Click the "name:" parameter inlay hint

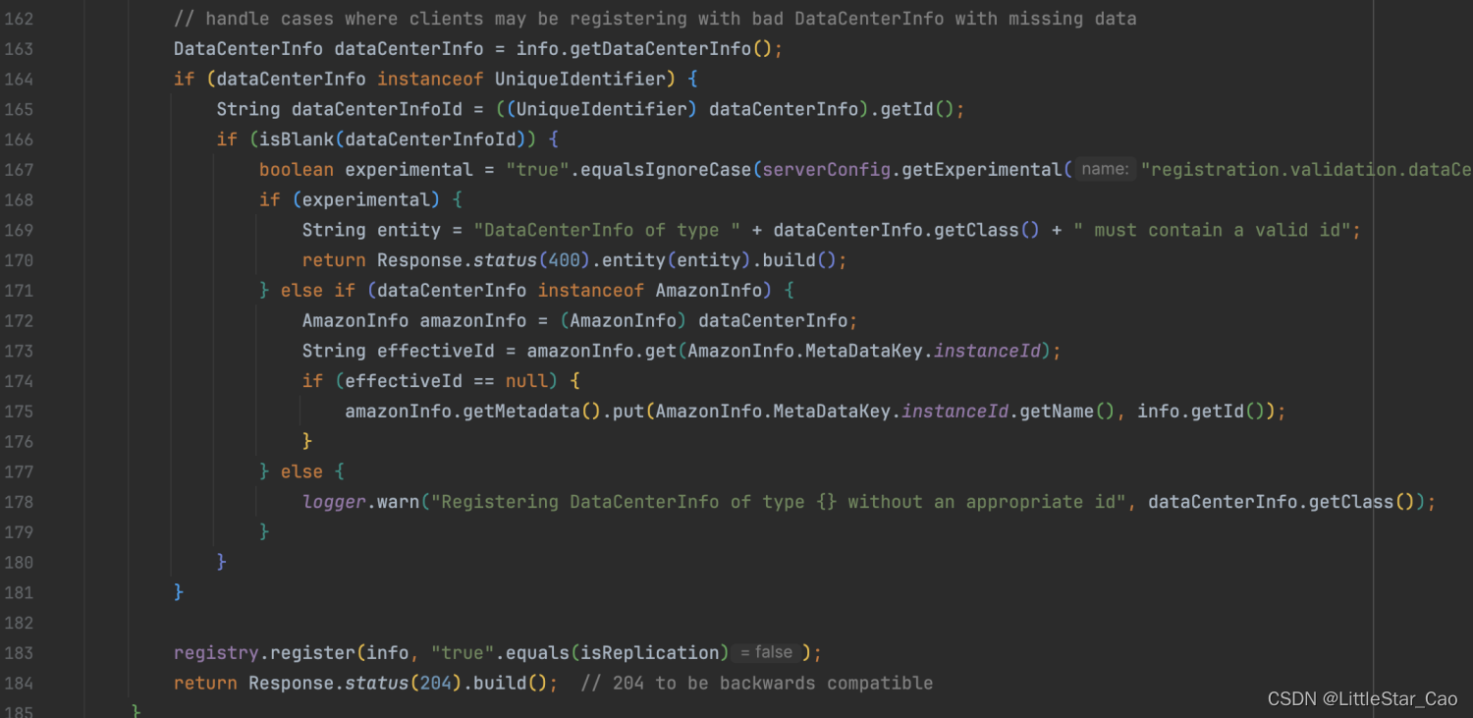pos(1105,170)
